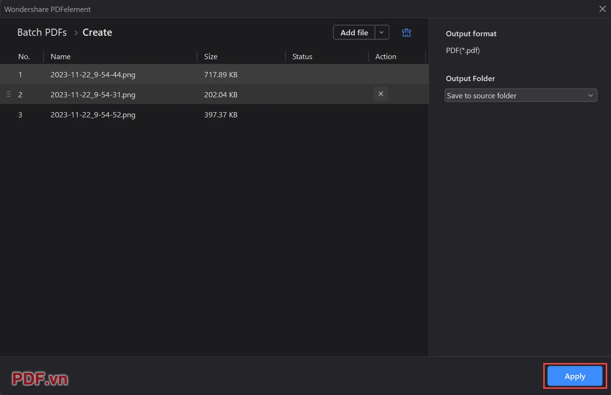Image resolution: width=611 pixels, height=395 pixels.
Task: Close the Wondershare PDFelement dialog
Action: tap(602, 9)
